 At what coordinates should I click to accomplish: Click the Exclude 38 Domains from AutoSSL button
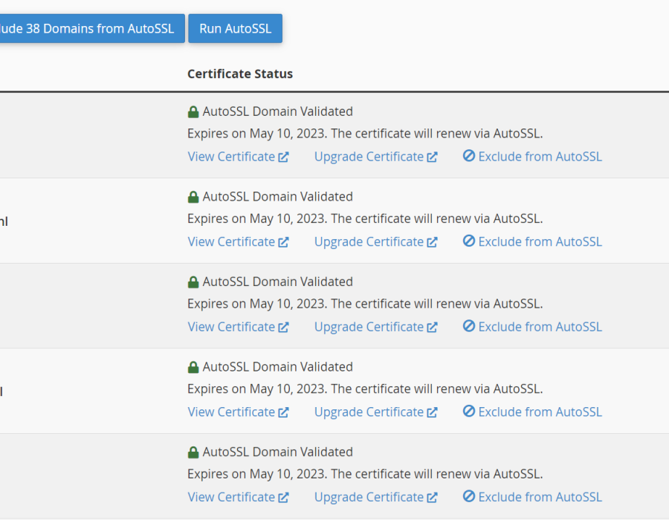(x=92, y=28)
